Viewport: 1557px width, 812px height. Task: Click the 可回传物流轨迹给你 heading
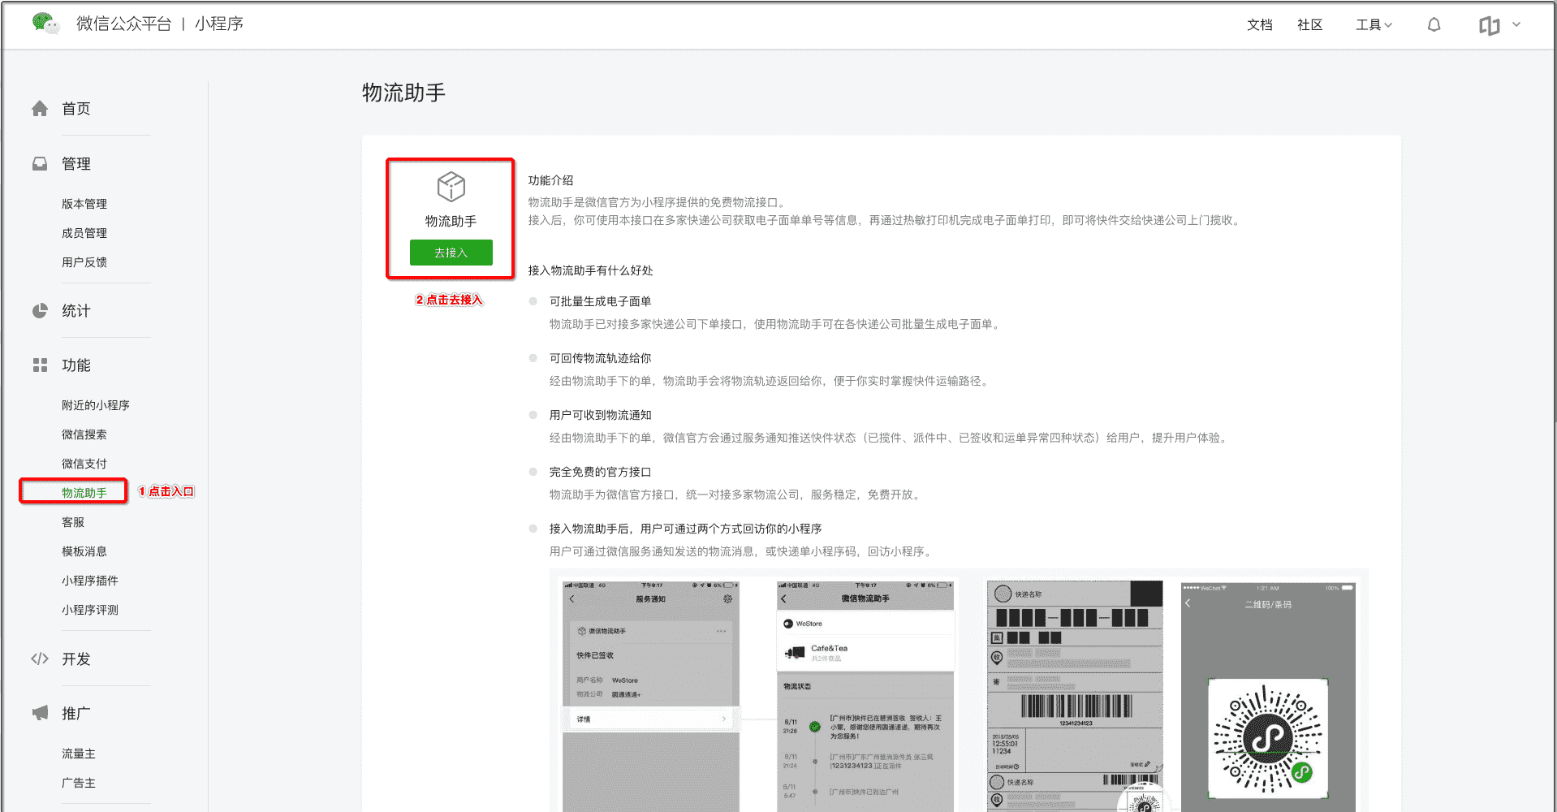point(600,358)
